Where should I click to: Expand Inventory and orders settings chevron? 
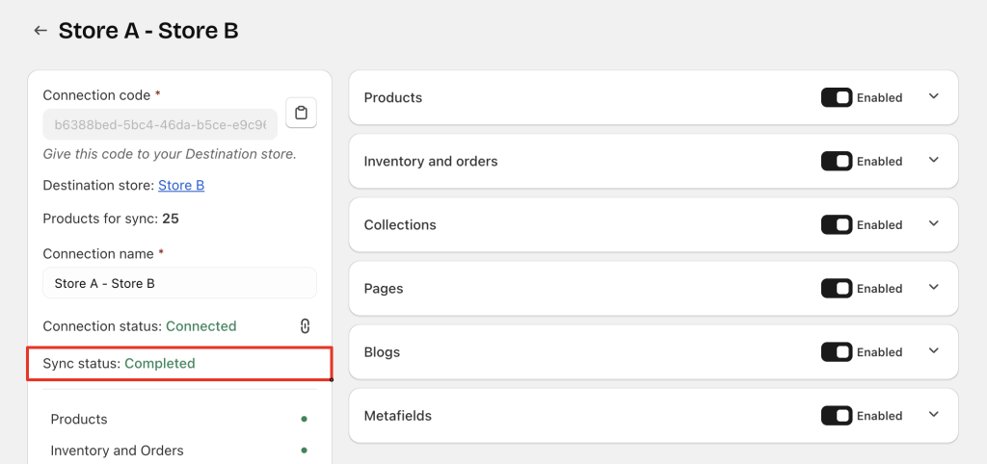coord(933,160)
